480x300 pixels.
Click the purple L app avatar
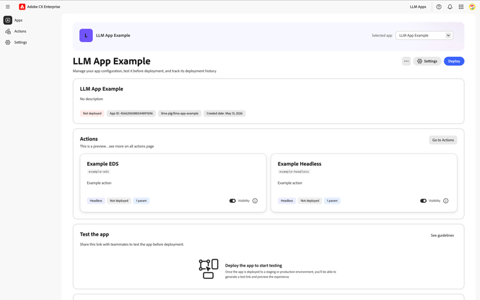(x=86, y=35)
